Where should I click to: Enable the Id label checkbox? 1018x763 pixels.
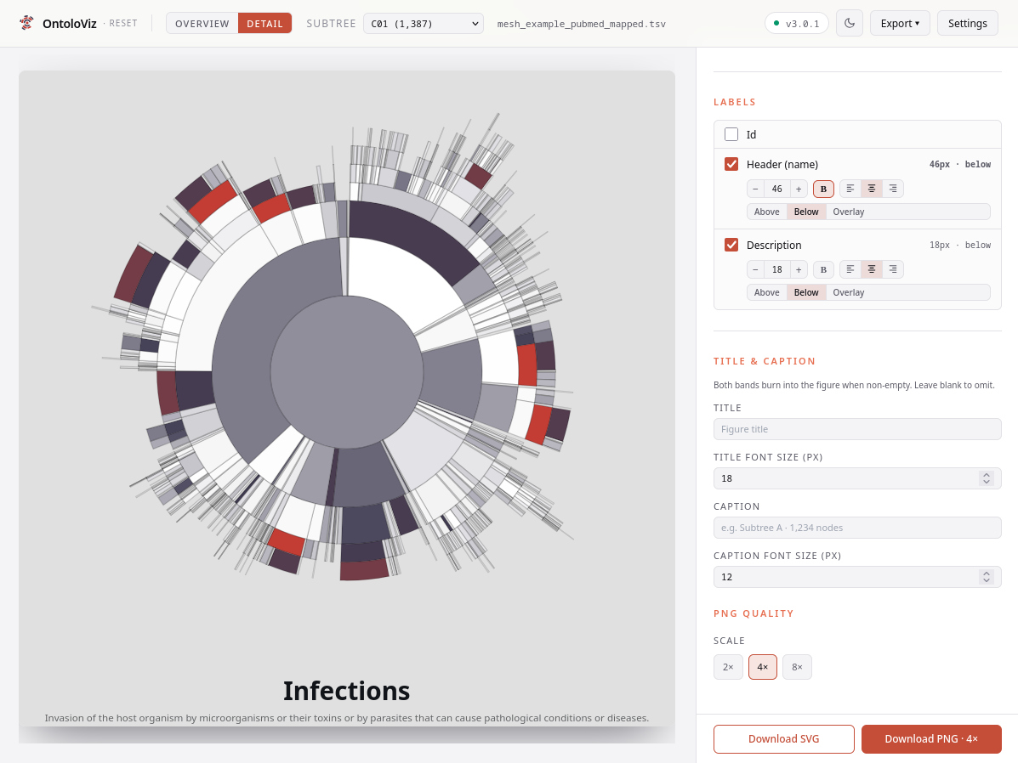point(731,134)
